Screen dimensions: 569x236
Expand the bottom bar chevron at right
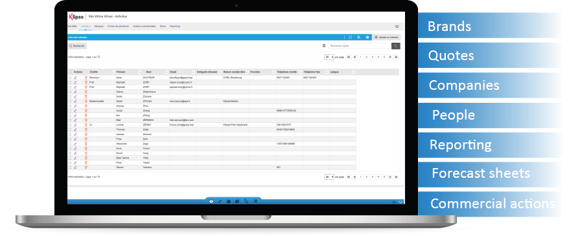[x=401, y=202]
